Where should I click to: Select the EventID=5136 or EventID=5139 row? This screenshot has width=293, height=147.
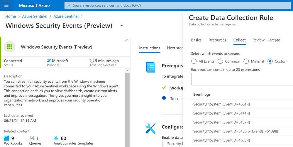[242, 131]
